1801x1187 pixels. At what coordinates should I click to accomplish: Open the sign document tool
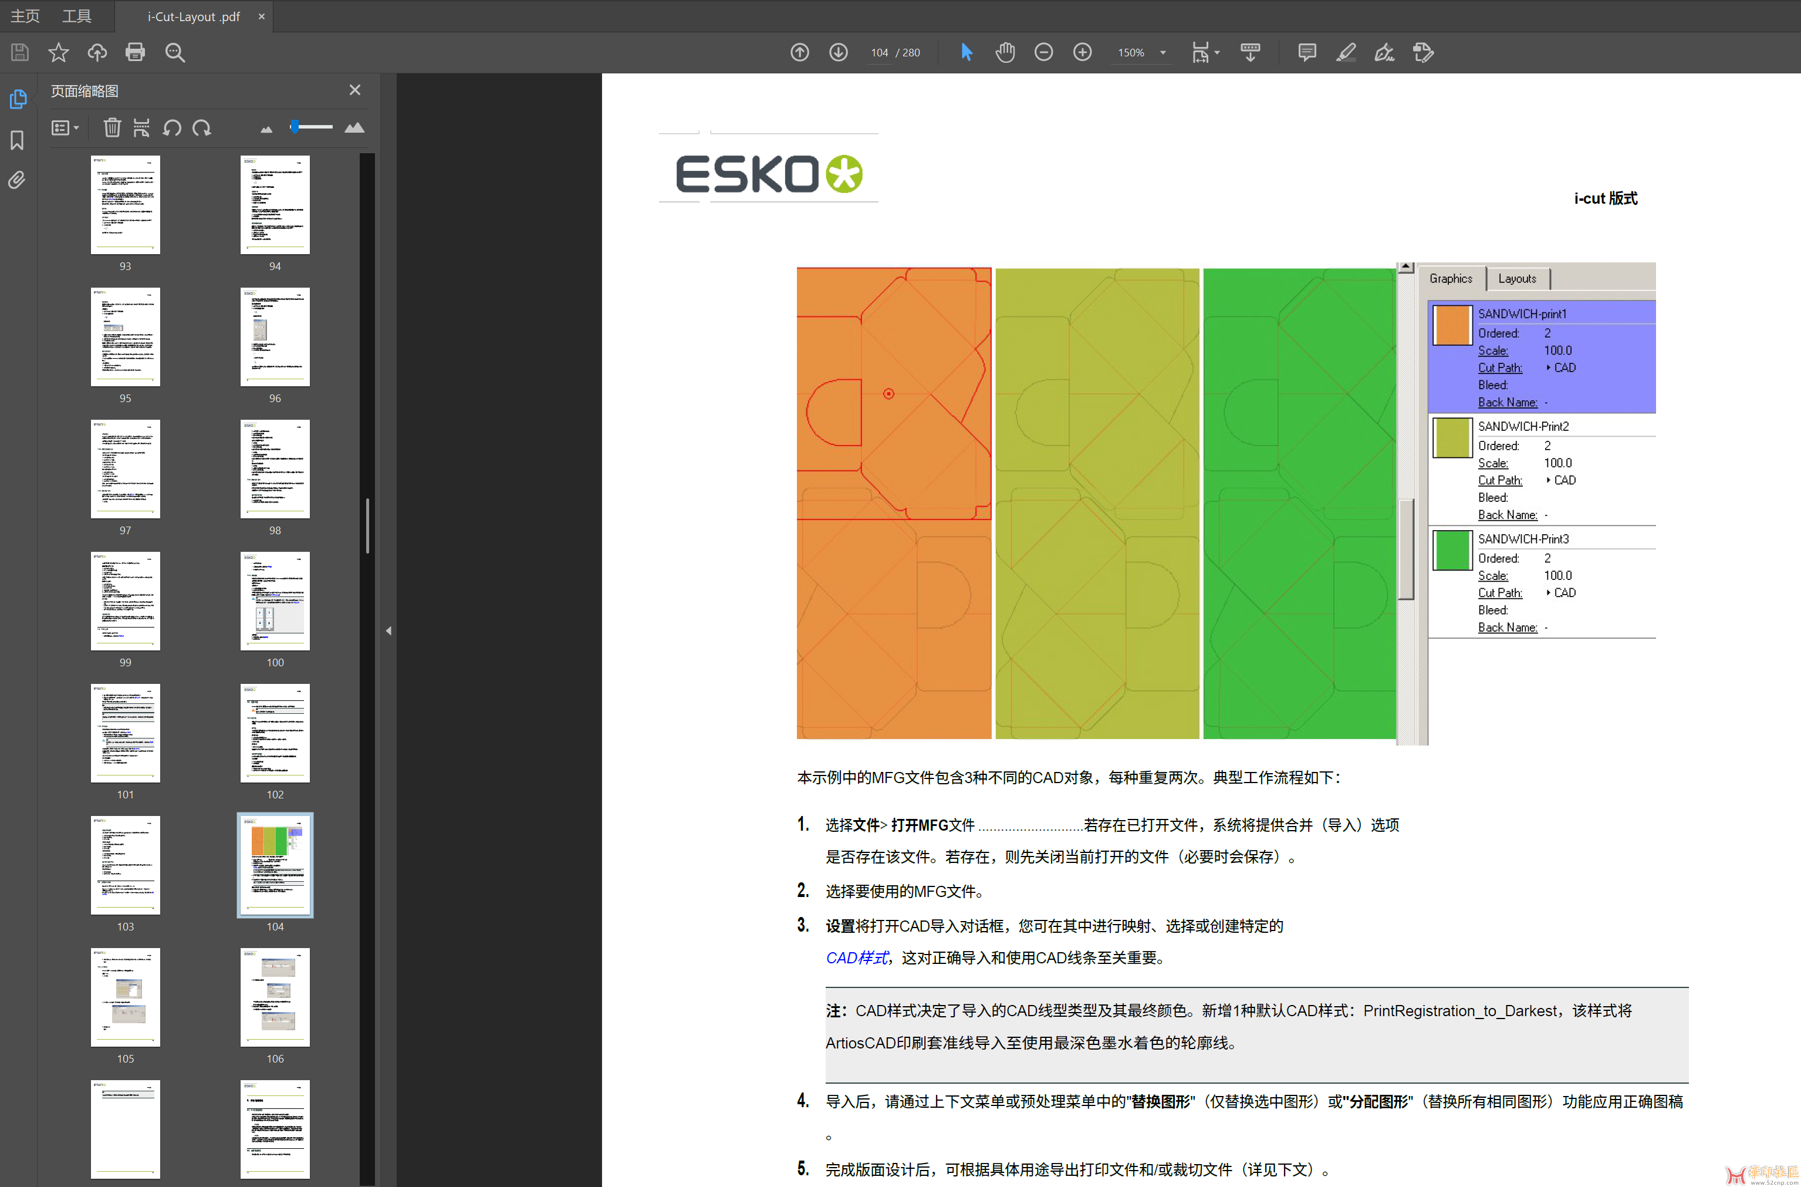pos(1384,52)
